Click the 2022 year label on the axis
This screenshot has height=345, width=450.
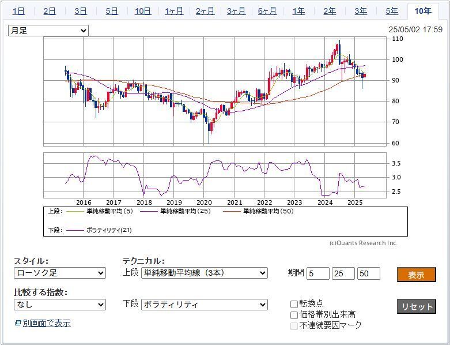264,202
